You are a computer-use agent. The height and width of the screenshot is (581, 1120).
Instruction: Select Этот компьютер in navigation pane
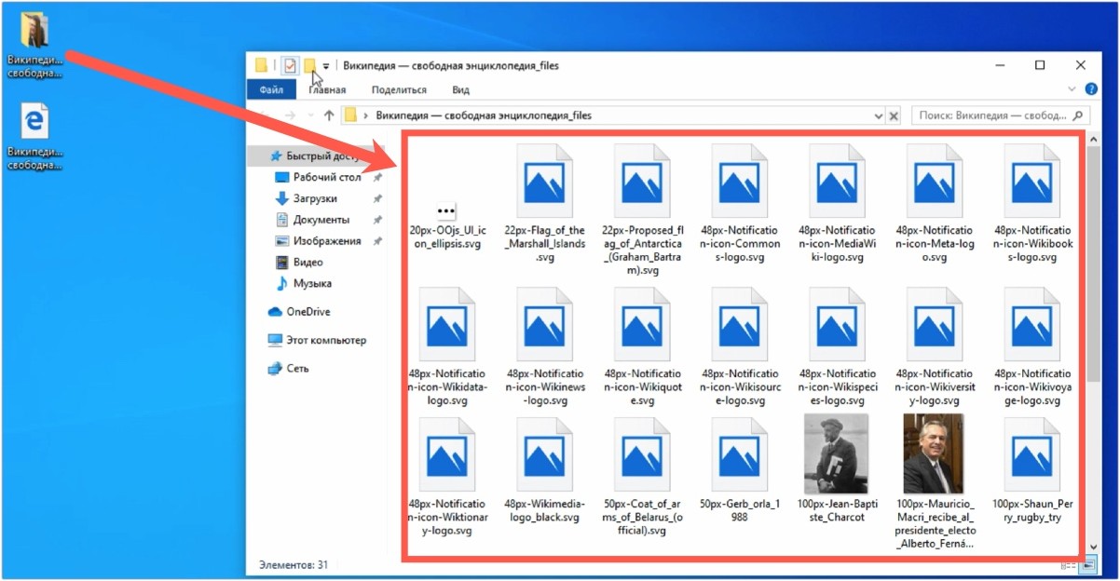tap(319, 341)
